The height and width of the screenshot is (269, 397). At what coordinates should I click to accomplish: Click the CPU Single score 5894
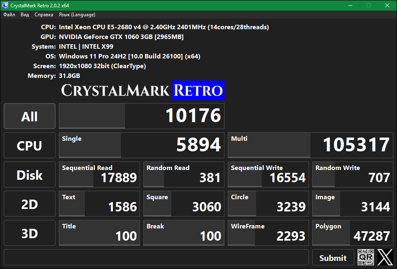(x=142, y=145)
